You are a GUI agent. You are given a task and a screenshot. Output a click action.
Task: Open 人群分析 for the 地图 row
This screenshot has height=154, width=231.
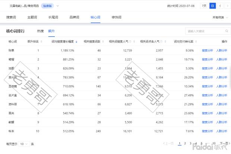point(222,68)
